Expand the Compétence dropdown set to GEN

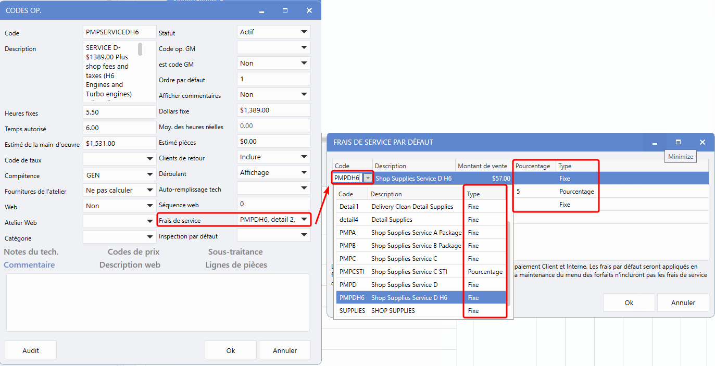click(x=149, y=176)
